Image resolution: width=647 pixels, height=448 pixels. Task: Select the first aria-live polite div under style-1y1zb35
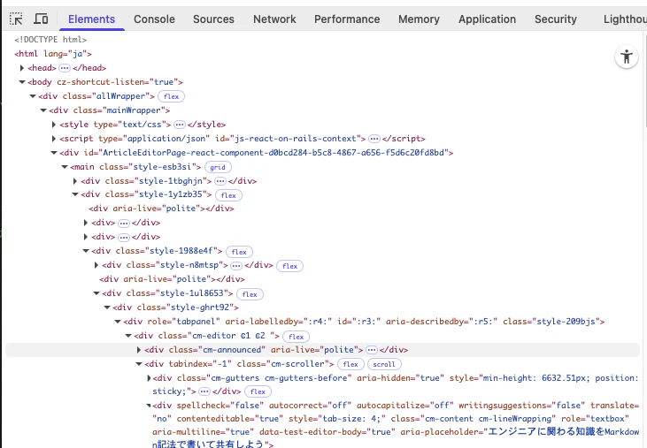tap(161, 209)
